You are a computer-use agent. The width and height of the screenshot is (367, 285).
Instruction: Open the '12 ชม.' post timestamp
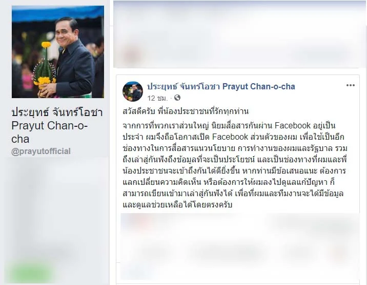point(157,98)
